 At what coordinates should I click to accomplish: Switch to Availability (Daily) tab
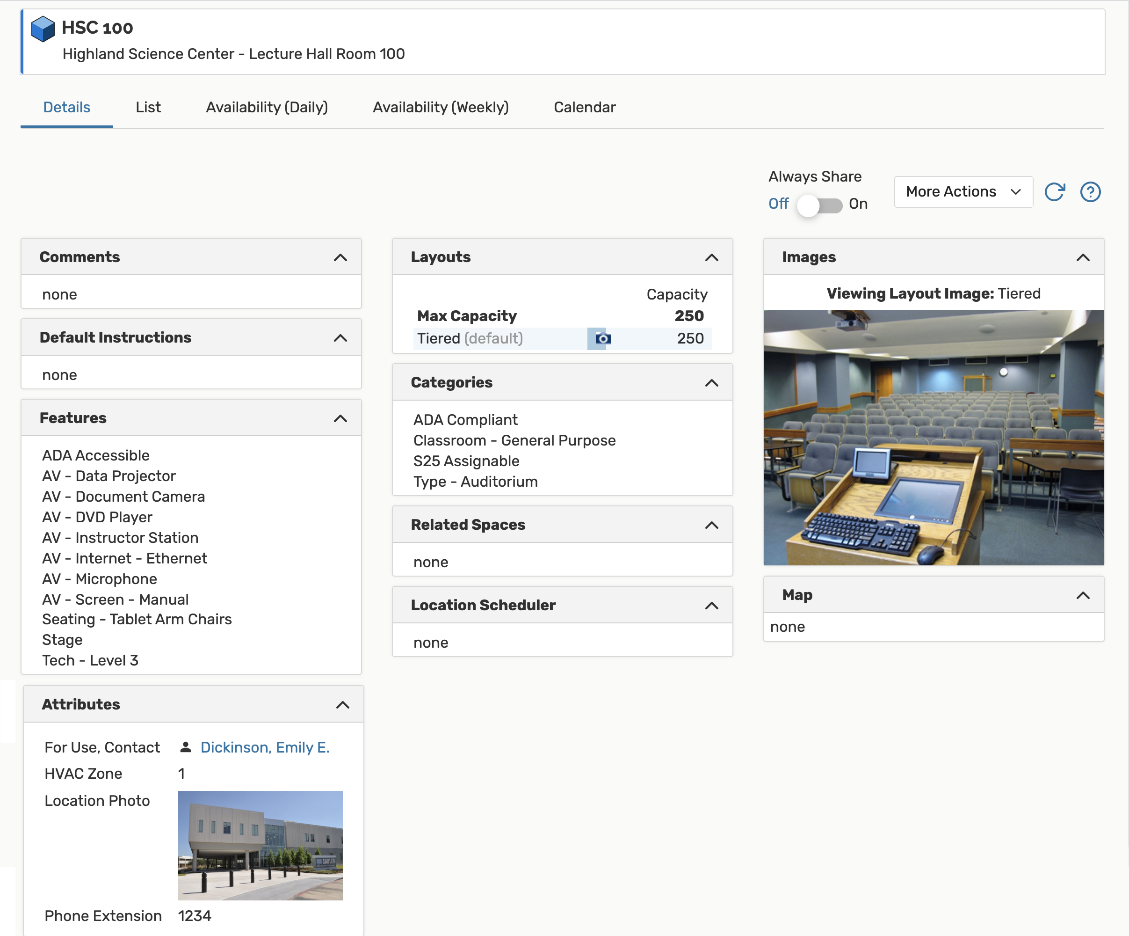(x=267, y=108)
